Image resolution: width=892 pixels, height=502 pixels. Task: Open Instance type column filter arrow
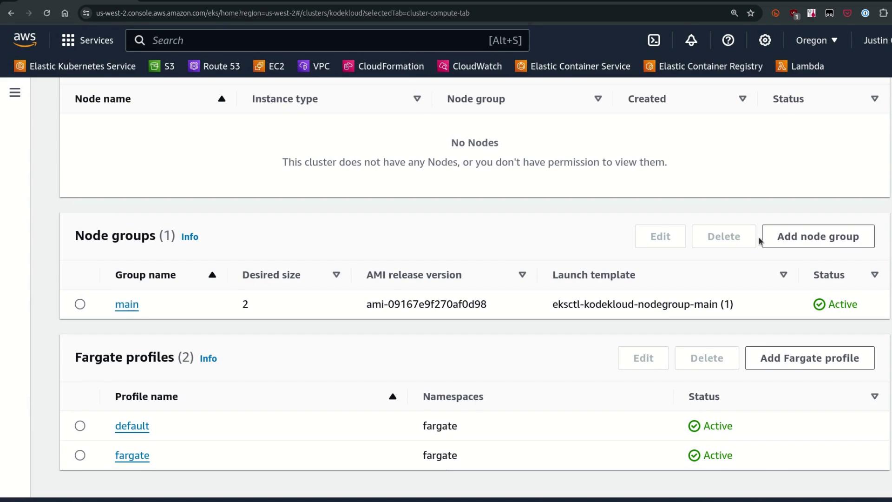[417, 99]
